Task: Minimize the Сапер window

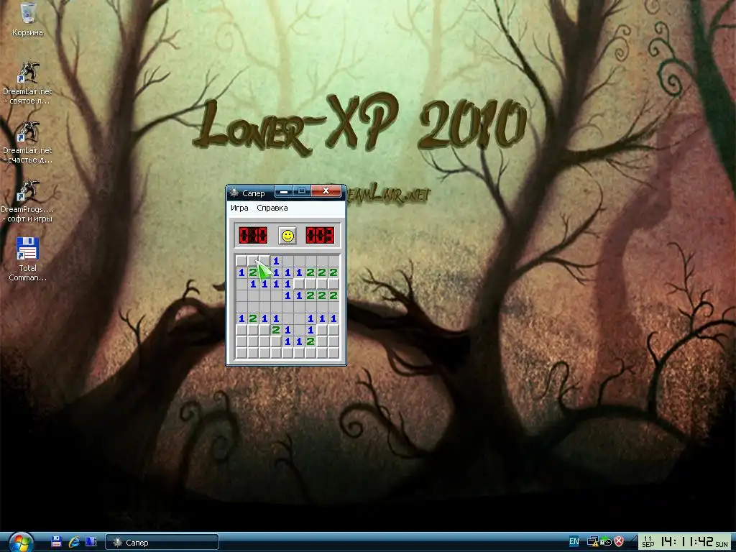Action: (x=283, y=190)
